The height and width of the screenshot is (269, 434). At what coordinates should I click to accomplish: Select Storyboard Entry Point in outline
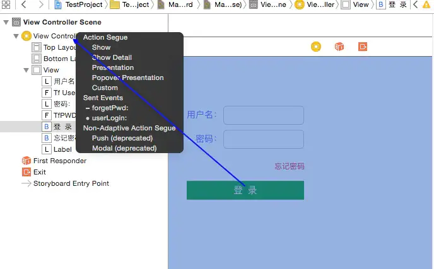coord(71,183)
